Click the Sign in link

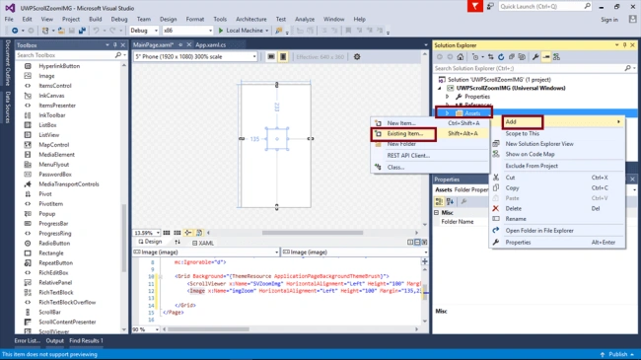(609, 20)
